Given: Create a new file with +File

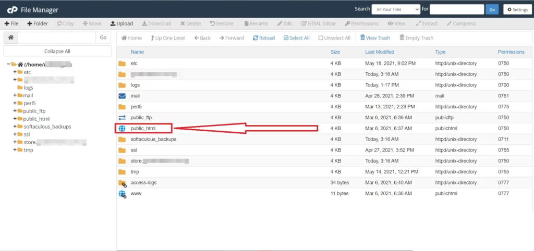Looking at the screenshot, I should point(11,23).
